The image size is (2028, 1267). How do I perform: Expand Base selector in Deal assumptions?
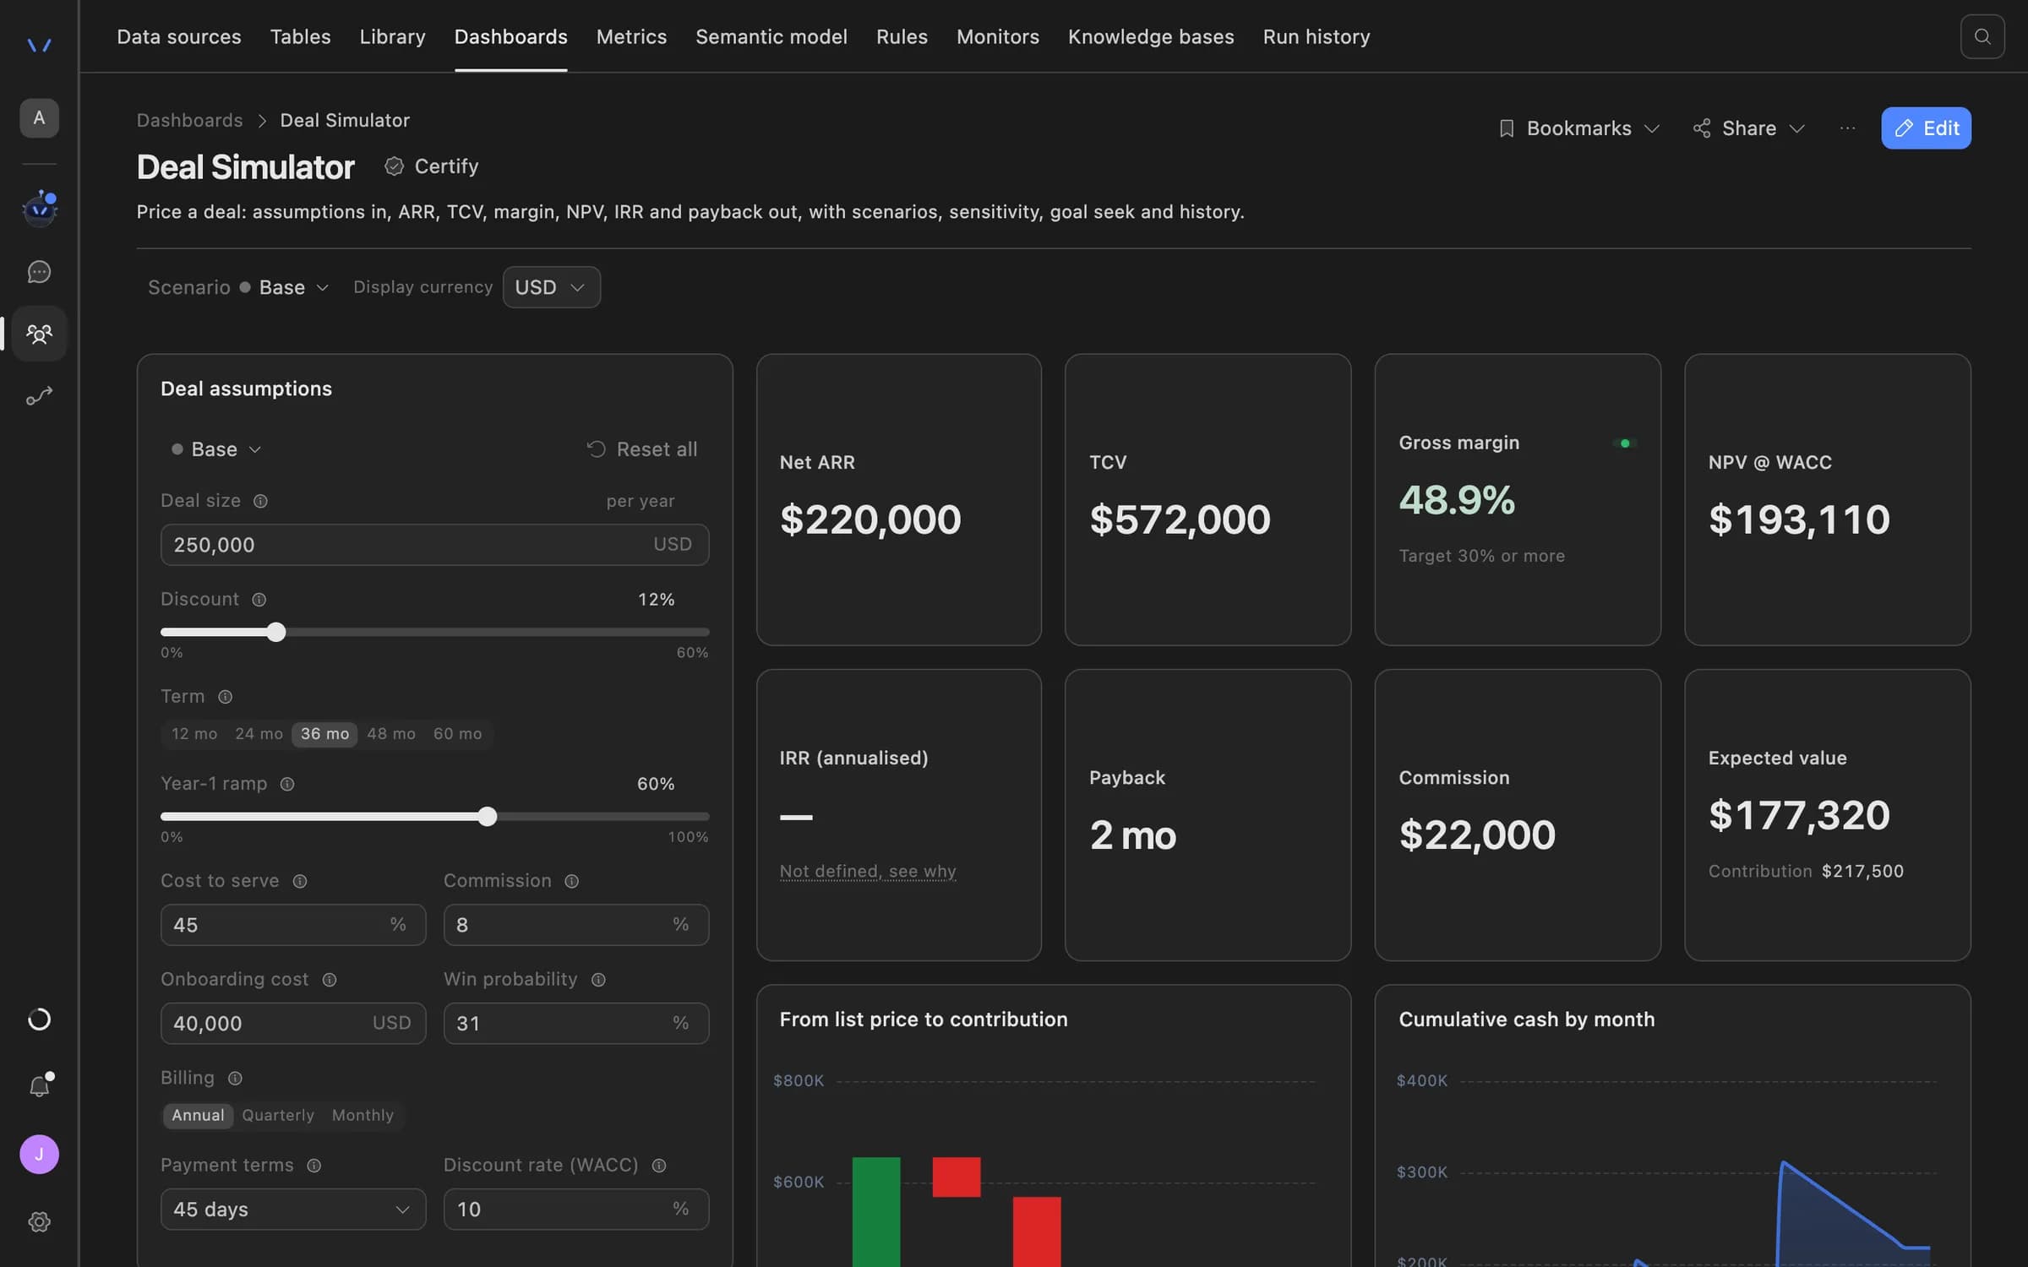coord(216,449)
